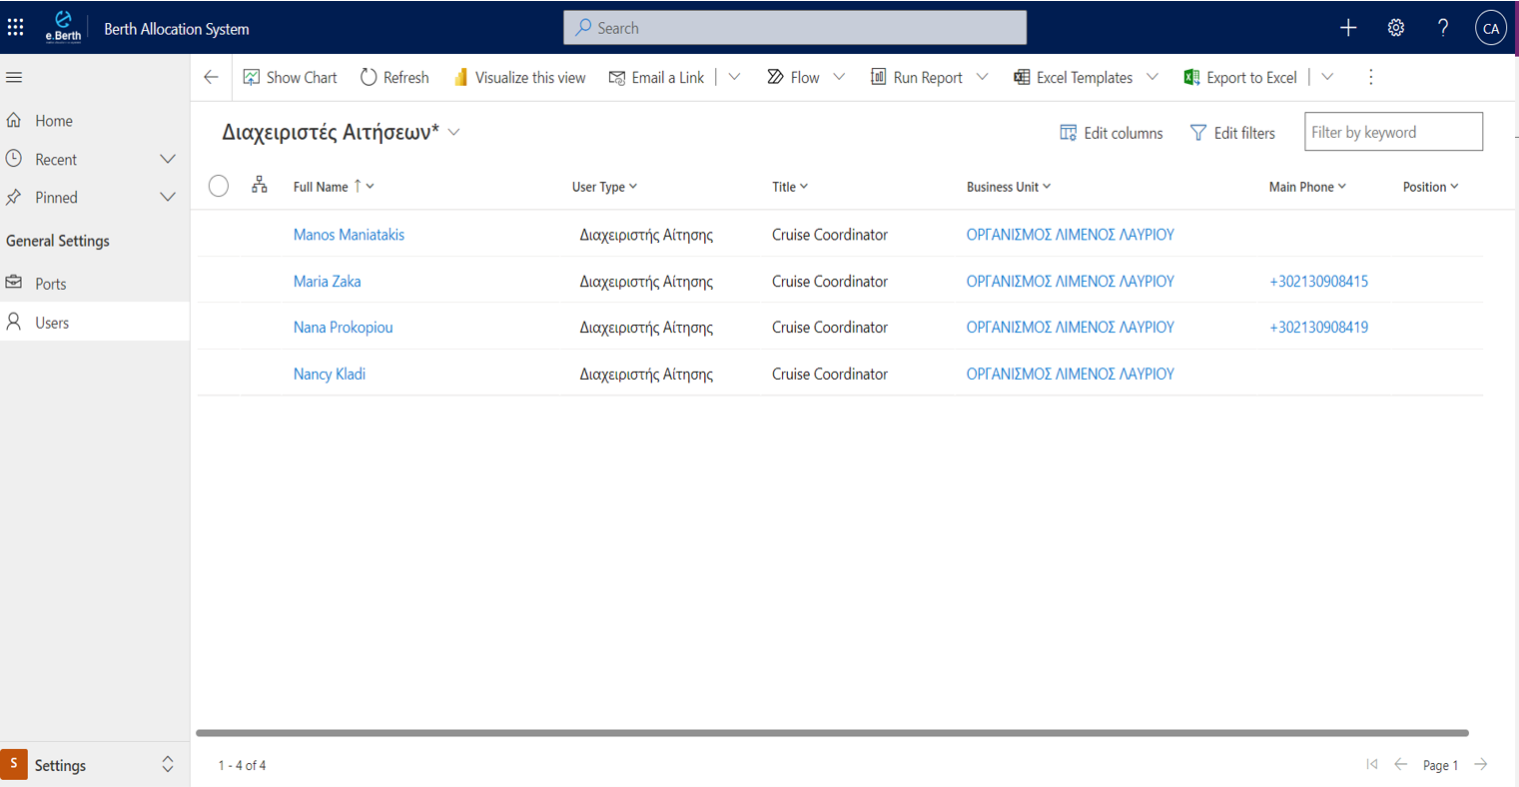1519x787 pixels.
Task: Expand the Recent section chevron
Action: pyautogui.click(x=168, y=159)
